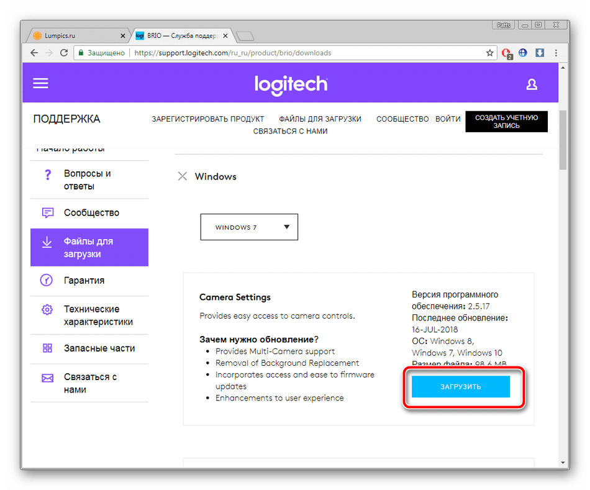Viewport: 590px width, 490px height.
Task: Open Chrome three-dot menu
Action: [x=556, y=53]
